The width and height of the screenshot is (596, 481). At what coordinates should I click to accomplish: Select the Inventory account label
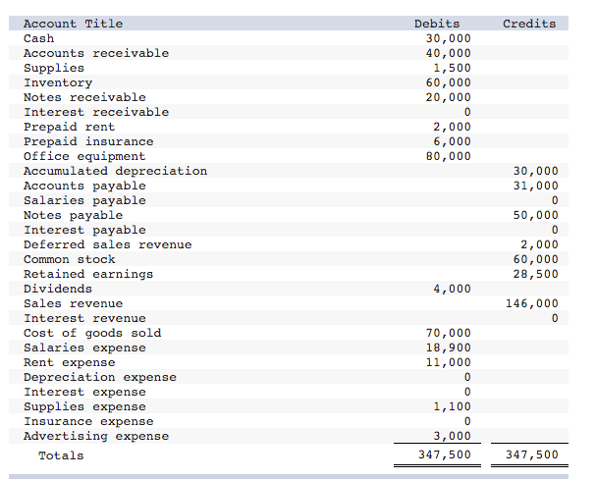(x=58, y=82)
